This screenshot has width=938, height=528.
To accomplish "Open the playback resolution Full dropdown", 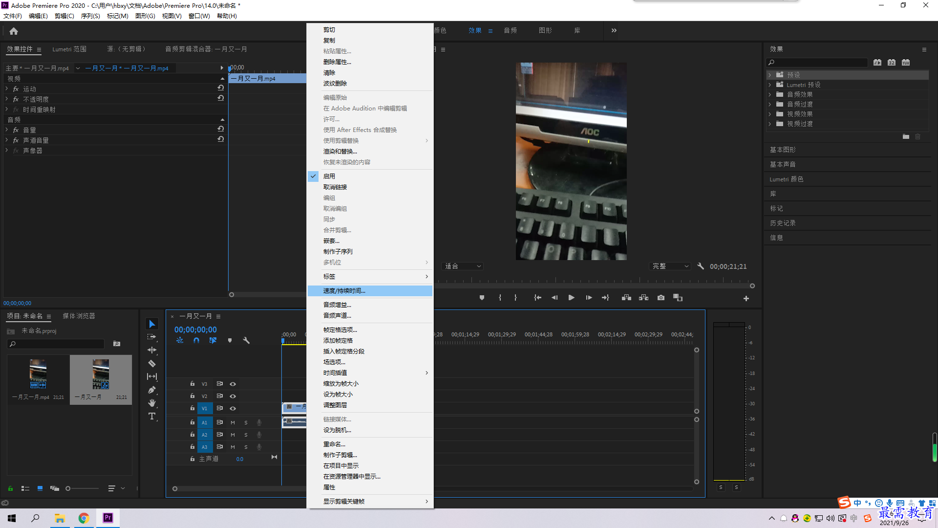I will tap(670, 266).
